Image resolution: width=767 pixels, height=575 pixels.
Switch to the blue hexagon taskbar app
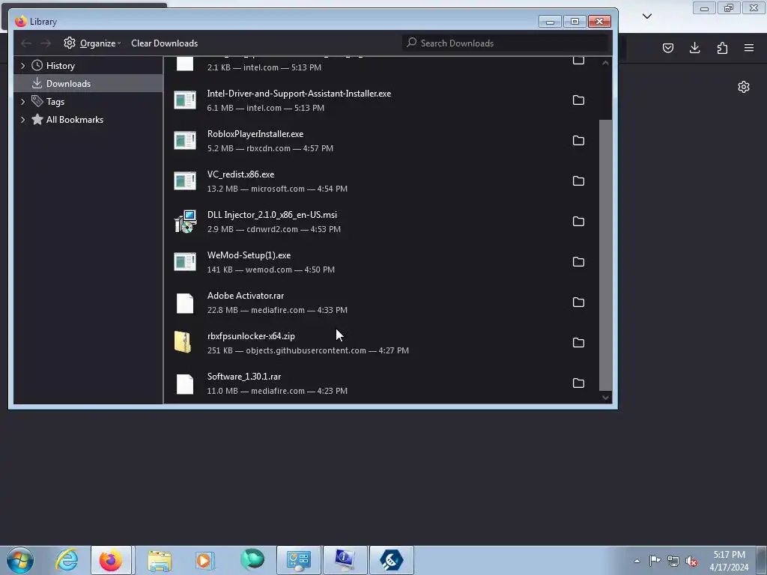coord(391,560)
